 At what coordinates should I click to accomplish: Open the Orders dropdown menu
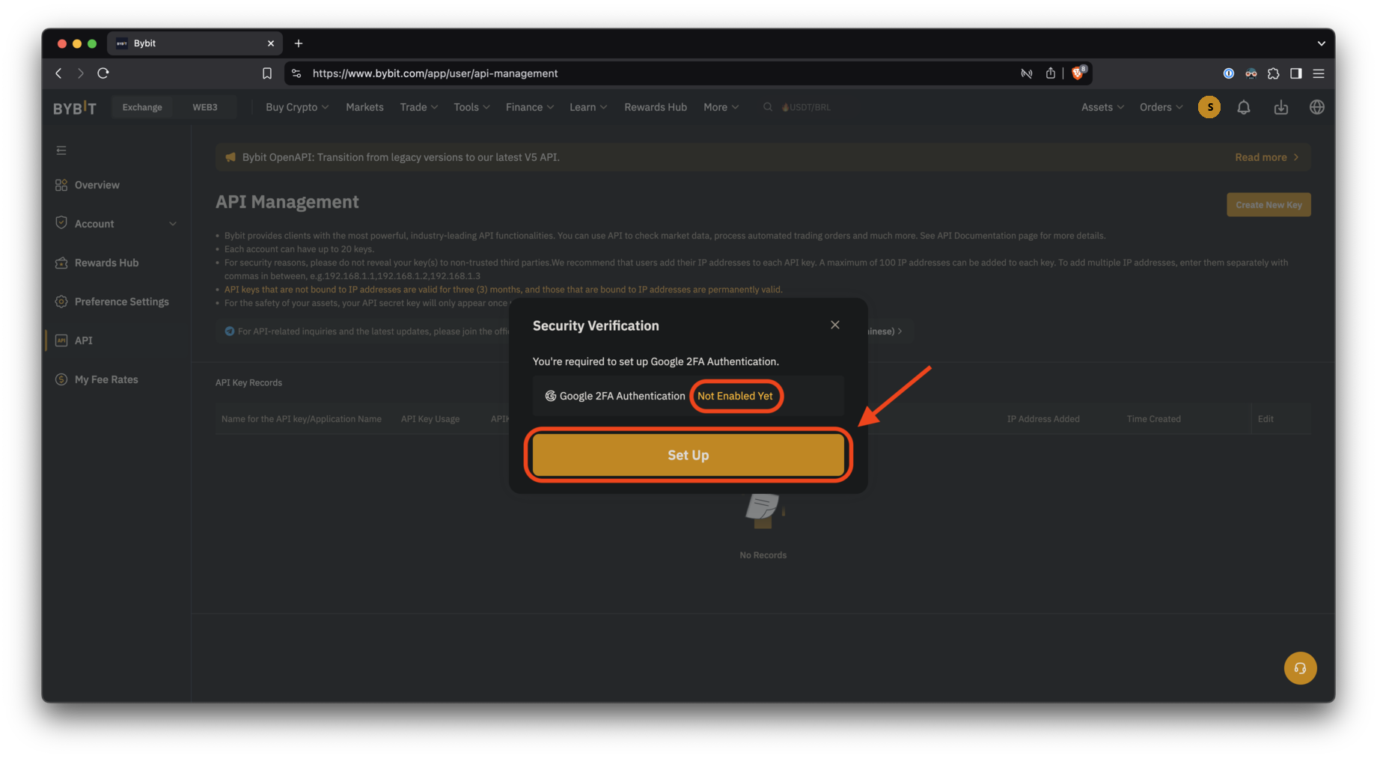point(1160,108)
